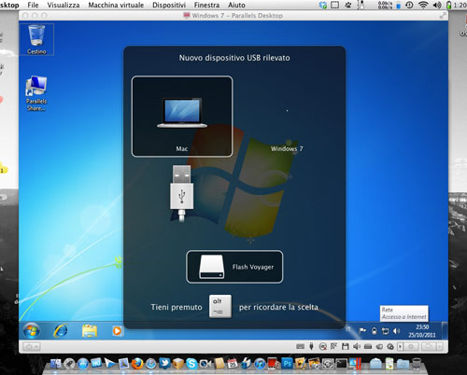Select the Flash Voyager drive

pos(234,267)
